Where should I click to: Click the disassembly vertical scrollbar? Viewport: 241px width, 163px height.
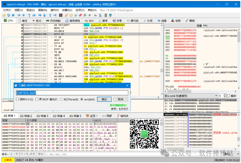(x=162, y=59)
